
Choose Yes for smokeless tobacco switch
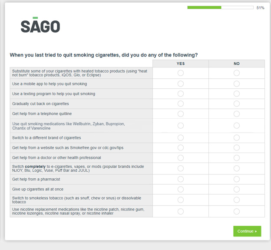pyautogui.click(x=181, y=200)
